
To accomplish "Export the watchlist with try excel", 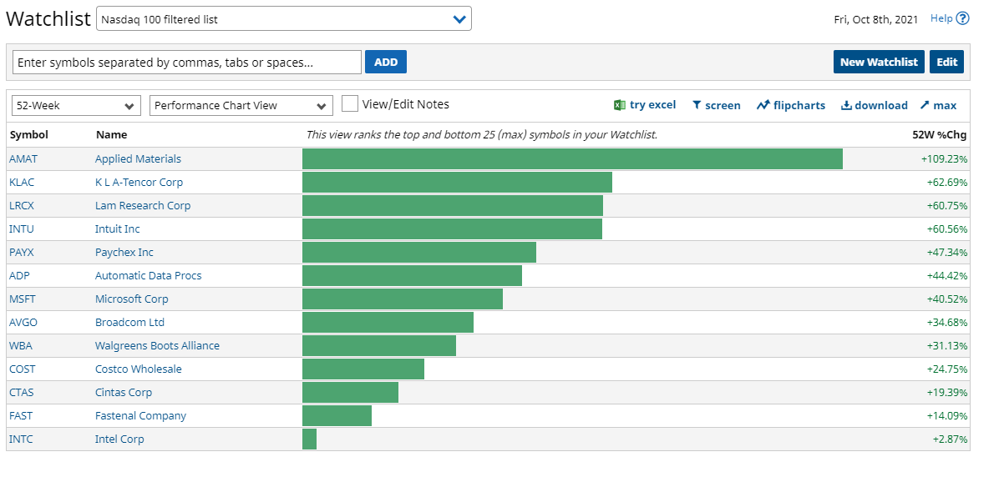I will [x=645, y=105].
